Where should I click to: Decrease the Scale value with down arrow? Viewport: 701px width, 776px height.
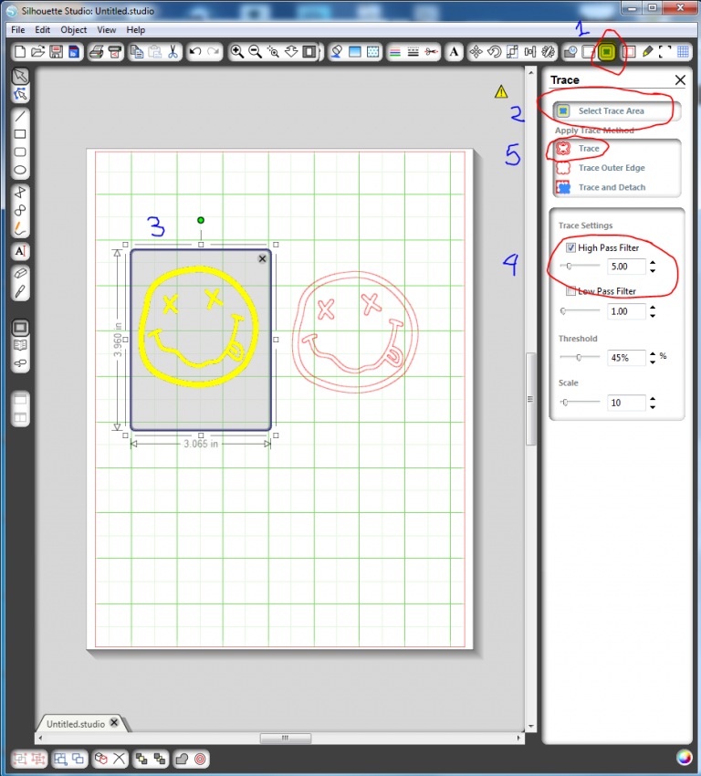[654, 406]
